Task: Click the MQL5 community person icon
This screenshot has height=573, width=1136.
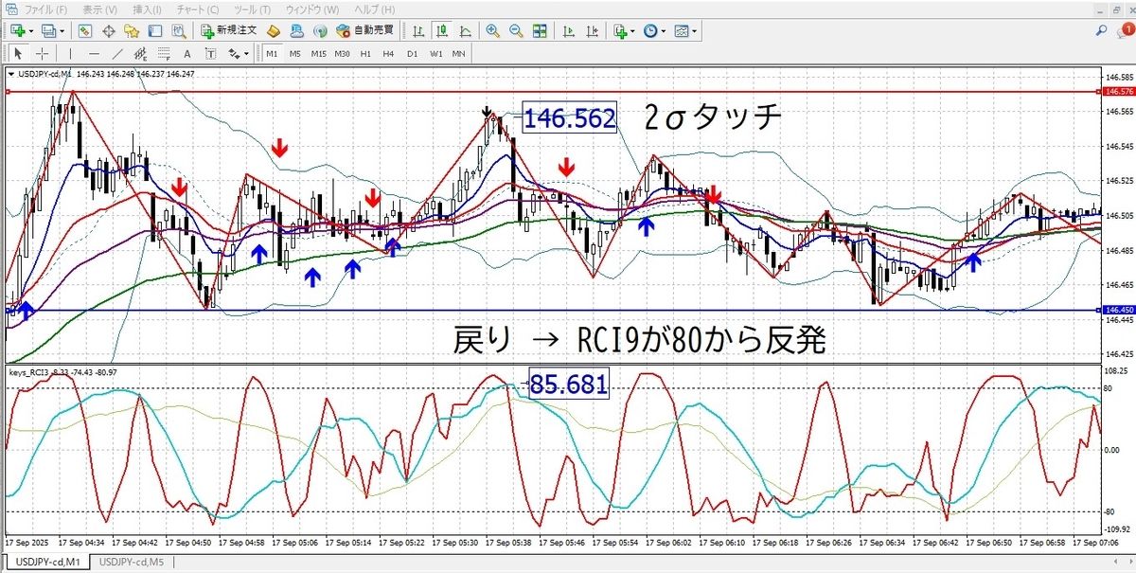Action: pyautogui.click(x=296, y=30)
